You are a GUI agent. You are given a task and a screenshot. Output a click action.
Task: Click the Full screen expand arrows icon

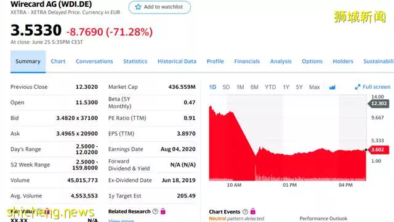[358, 87]
